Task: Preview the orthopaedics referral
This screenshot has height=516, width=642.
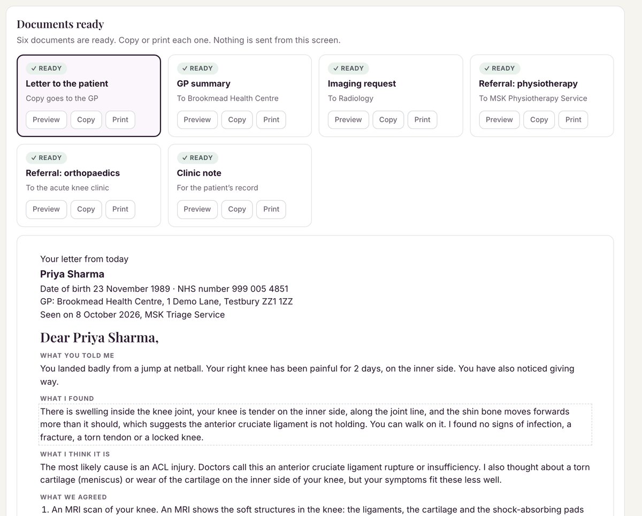Action: click(x=46, y=209)
